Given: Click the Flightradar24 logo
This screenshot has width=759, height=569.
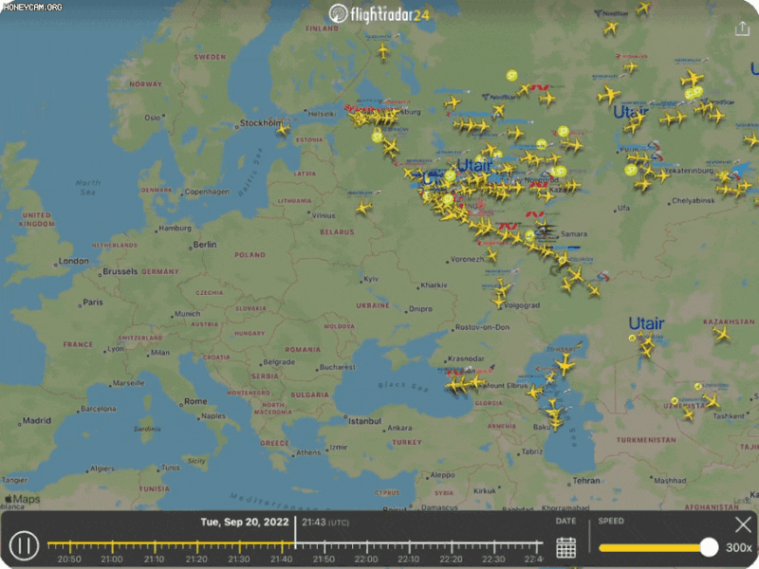Looking at the screenshot, I should (x=379, y=13).
